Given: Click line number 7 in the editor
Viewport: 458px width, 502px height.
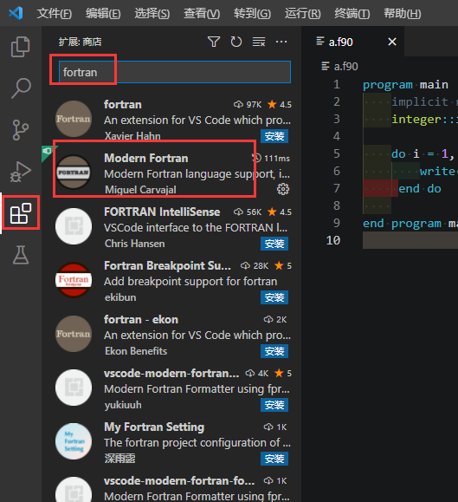Looking at the screenshot, I should point(337,188).
